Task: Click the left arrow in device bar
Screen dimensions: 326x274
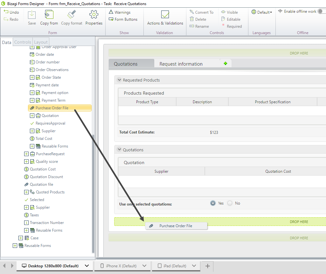Action: tap(4, 266)
